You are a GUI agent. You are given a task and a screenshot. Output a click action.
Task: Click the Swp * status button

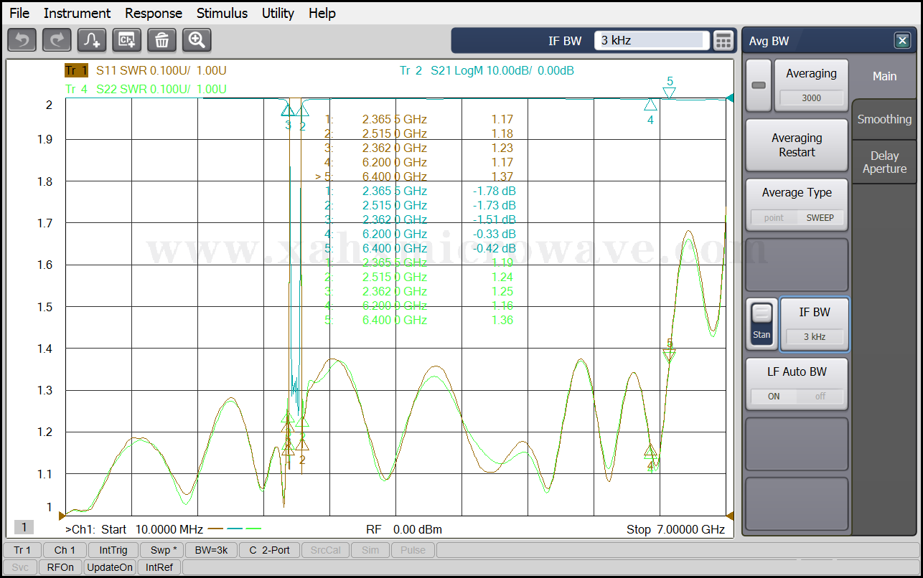click(162, 550)
